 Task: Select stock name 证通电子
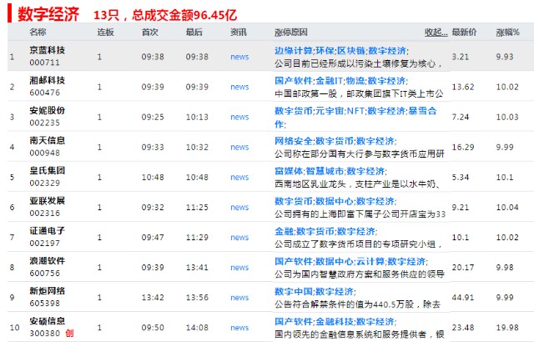tap(48, 231)
